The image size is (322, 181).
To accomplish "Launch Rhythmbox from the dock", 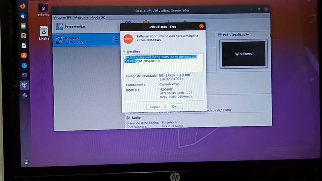I will tap(24, 36).
